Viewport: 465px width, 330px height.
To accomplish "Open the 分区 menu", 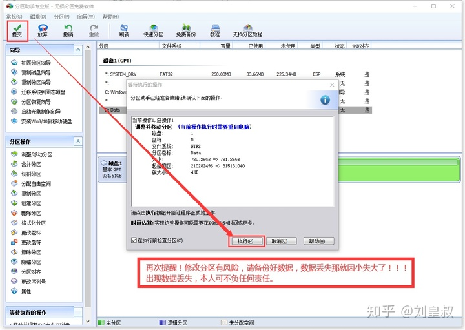I will tap(62, 17).
